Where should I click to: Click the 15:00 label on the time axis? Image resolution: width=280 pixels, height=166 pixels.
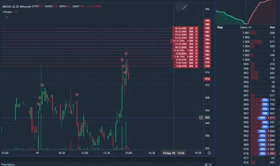point(129,153)
